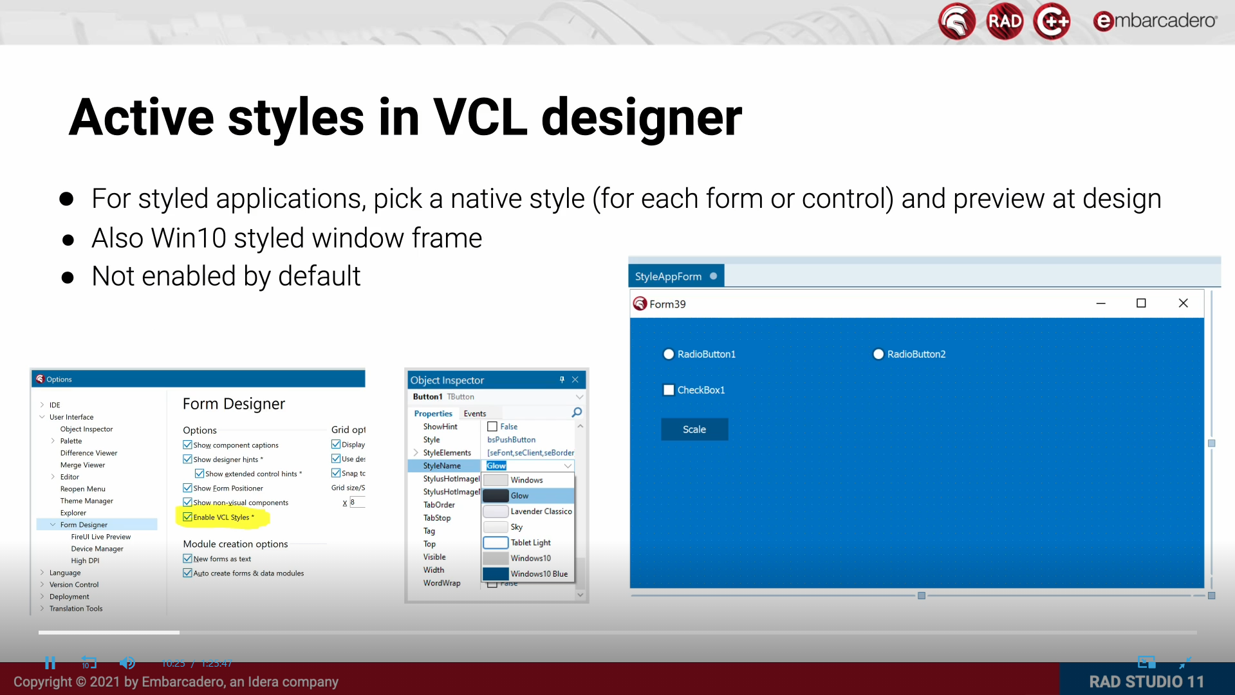Expand the Language tree node
The height and width of the screenshot is (695, 1235).
42,573
